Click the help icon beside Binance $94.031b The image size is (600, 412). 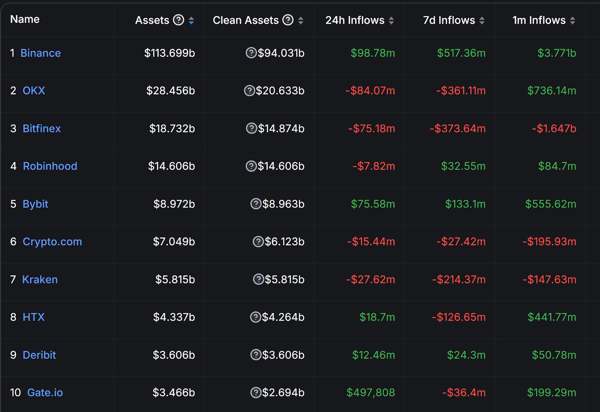pos(251,53)
